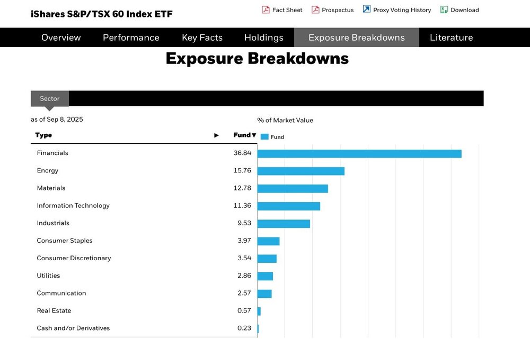Switch to the Performance tab

pyautogui.click(x=131, y=38)
